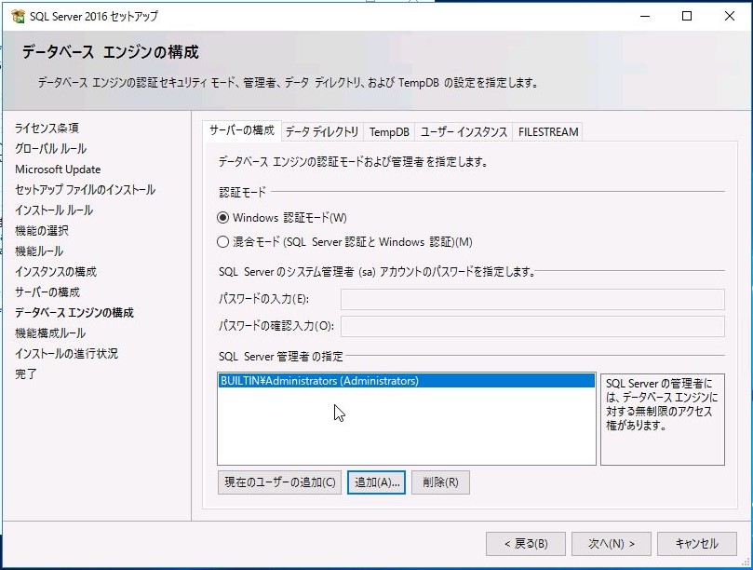This screenshot has width=753, height=570.
Task: Click the パスワードの入力(E) field
Action: click(532, 299)
